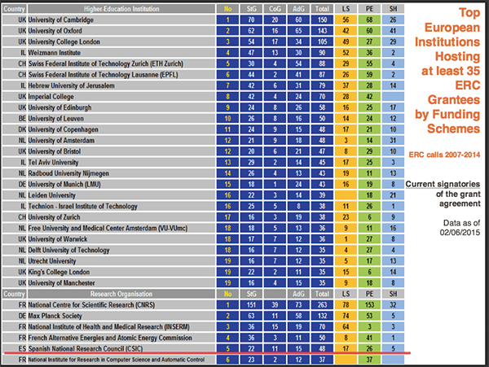
Task: Select the EPFL Lausanne institution name
Action: pyautogui.click(x=104, y=75)
